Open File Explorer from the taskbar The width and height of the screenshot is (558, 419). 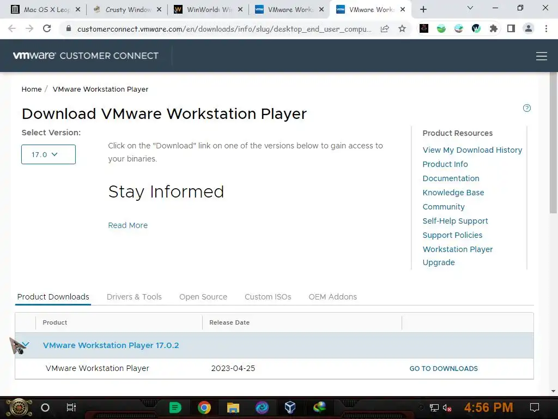pyautogui.click(x=233, y=407)
